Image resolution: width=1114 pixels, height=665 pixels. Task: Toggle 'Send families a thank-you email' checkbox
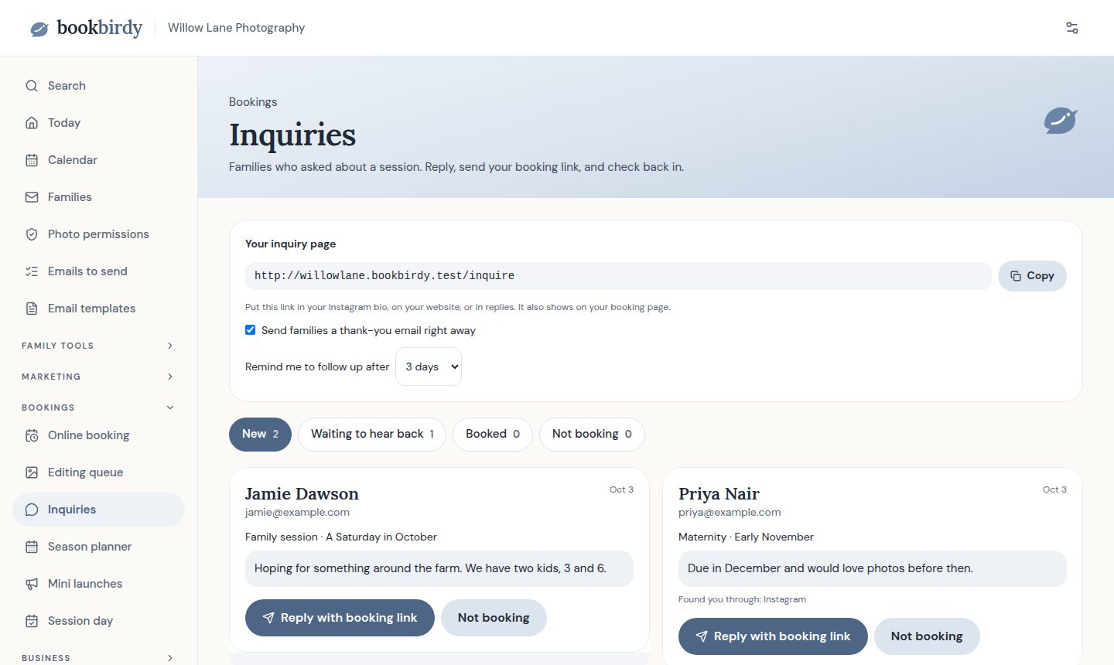tap(251, 330)
